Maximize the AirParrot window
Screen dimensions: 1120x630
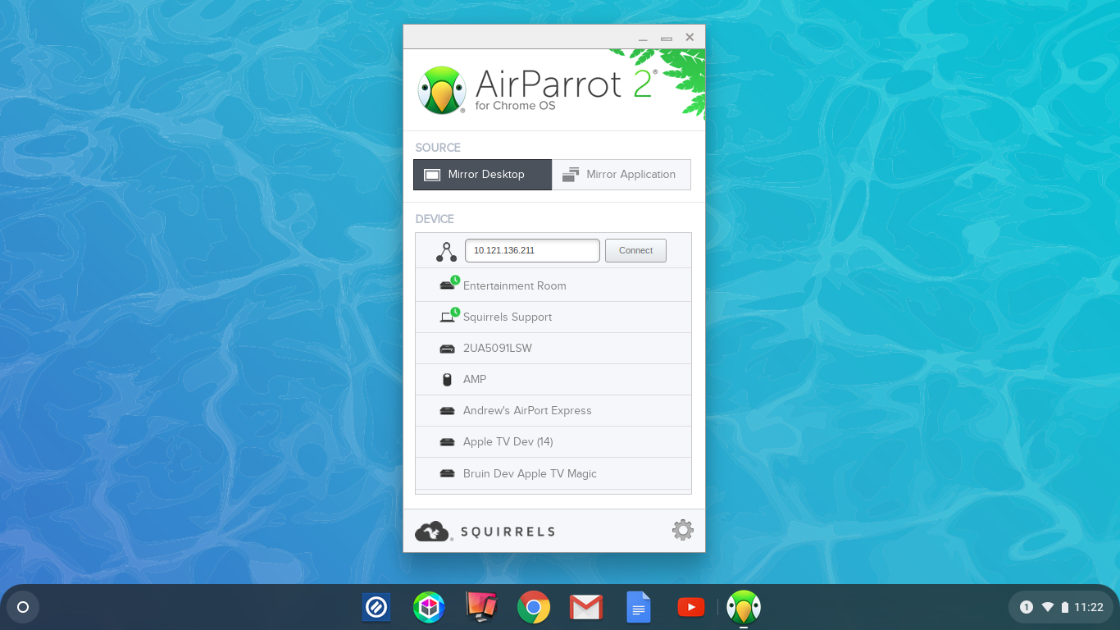coord(667,38)
